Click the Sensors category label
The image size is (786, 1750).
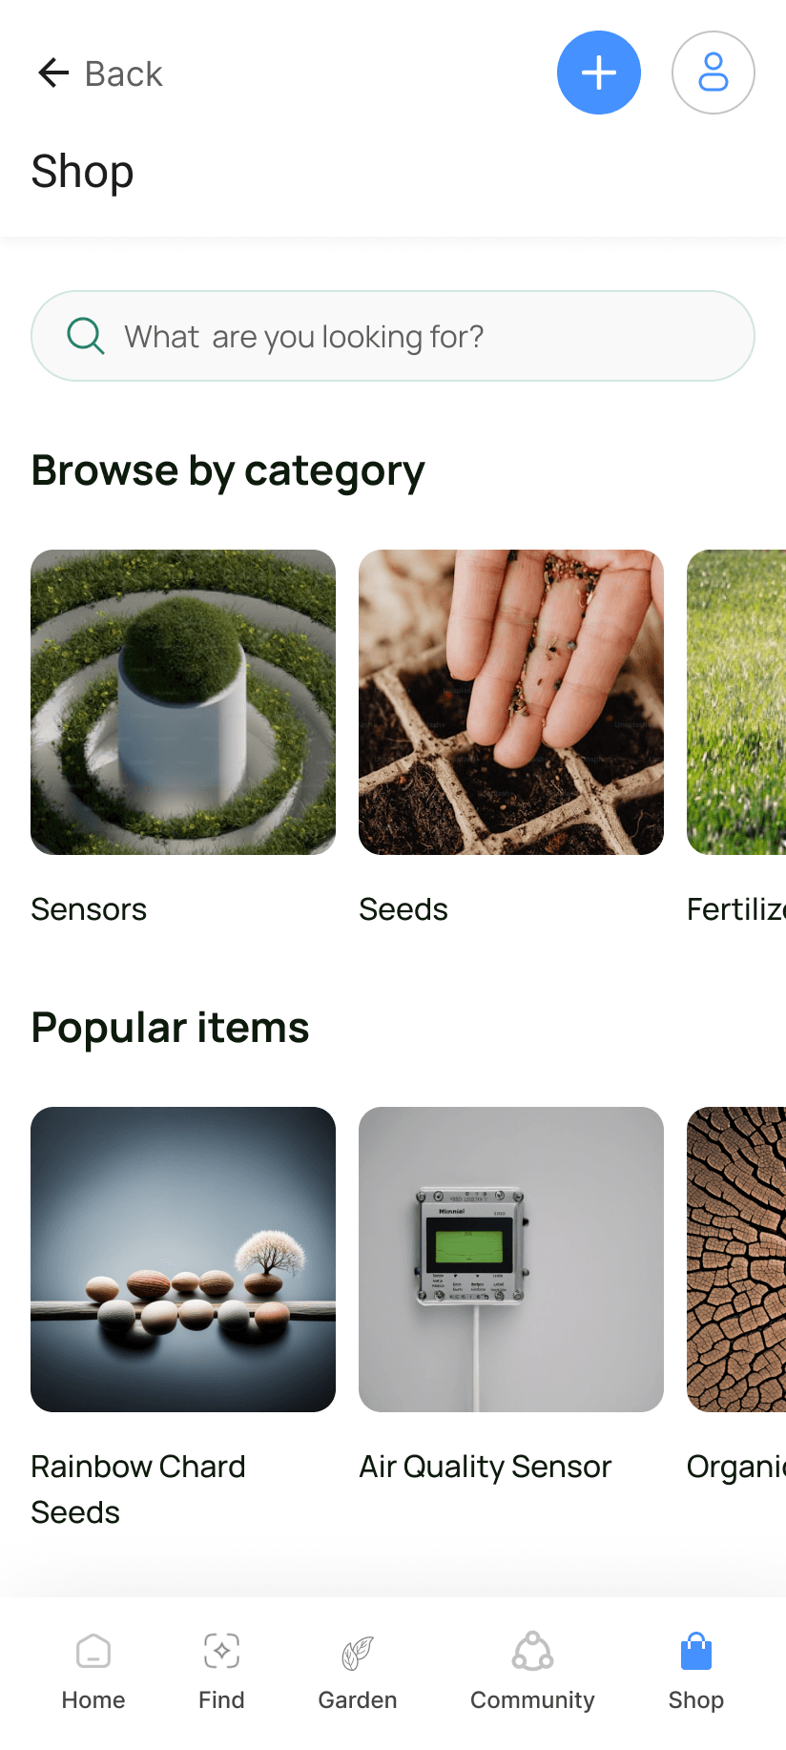coord(89,909)
